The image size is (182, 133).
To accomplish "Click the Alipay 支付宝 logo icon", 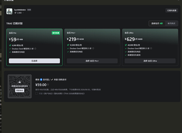I will click(41, 80).
